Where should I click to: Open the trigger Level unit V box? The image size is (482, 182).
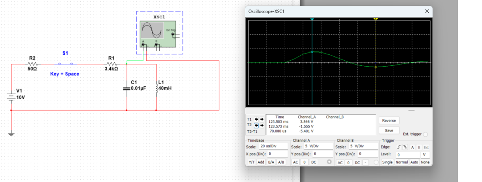tap(425, 155)
